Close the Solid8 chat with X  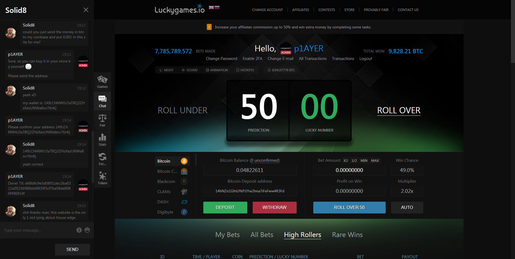pos(86,10)
